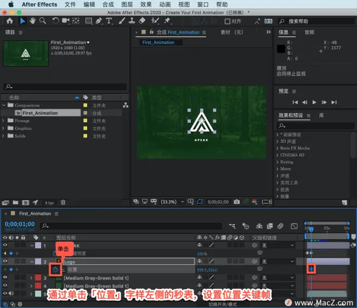357x308 pixels.
Task: Step to next frame in preview
Action: [324, 102]
